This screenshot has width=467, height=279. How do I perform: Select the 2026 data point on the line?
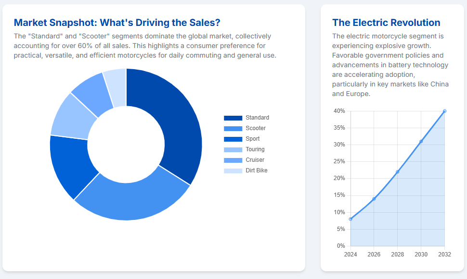point(374,199)
